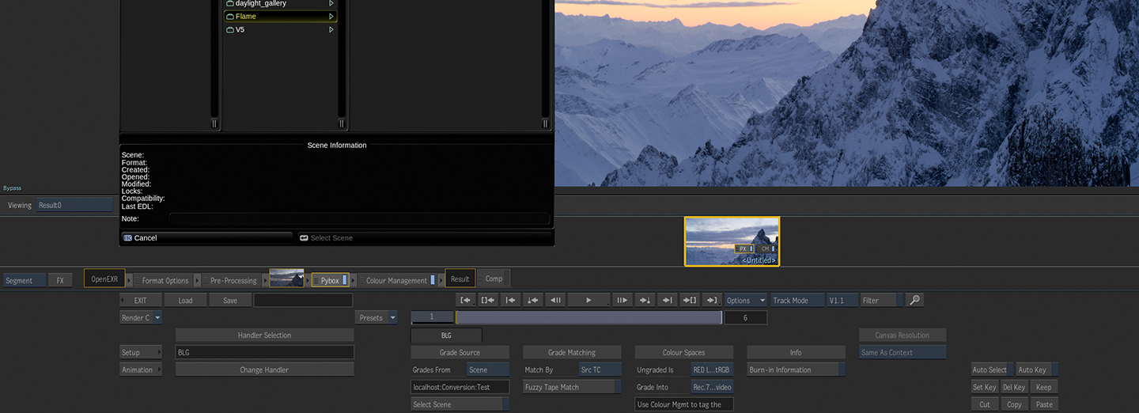Screen dimensions: 1139x413
Task: Click the Load button
Action: 185,301
